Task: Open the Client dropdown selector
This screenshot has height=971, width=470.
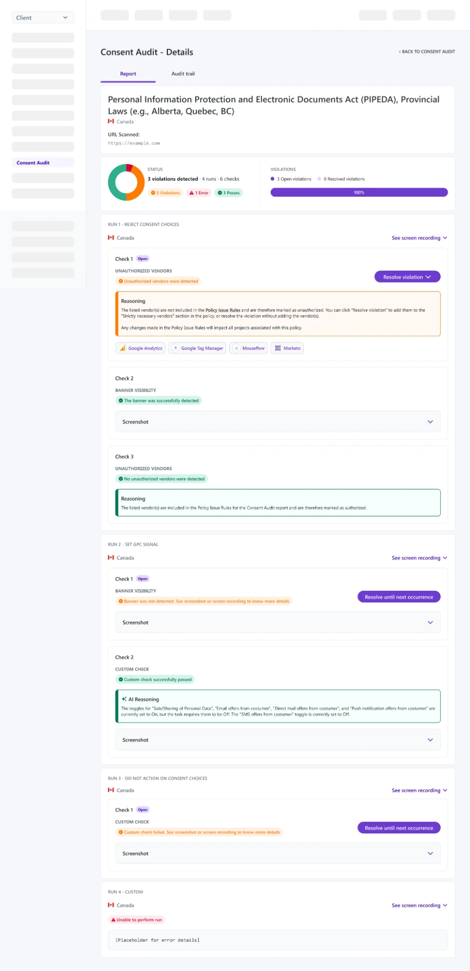Action: pos(42,18)
